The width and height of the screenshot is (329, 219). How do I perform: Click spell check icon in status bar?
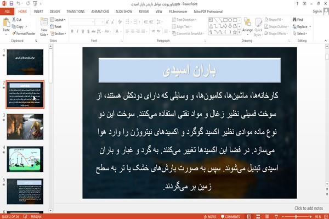coord(25,216)
